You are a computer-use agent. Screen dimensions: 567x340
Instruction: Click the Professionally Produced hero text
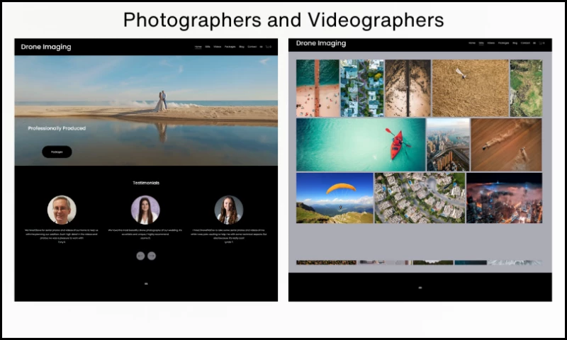tap(57, 128)
